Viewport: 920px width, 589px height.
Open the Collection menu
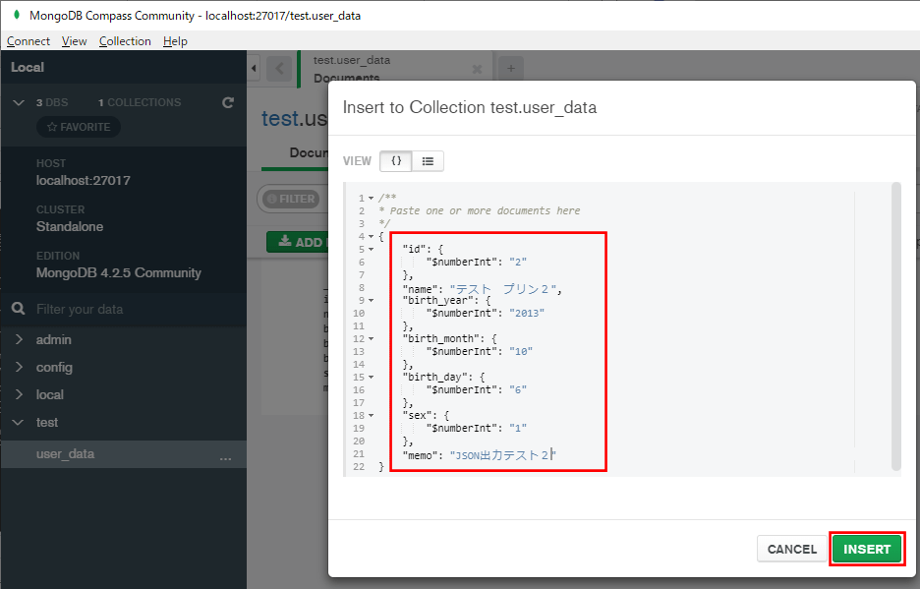125,40
